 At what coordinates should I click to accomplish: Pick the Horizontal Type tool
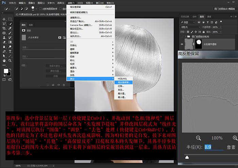coord(10,51)
